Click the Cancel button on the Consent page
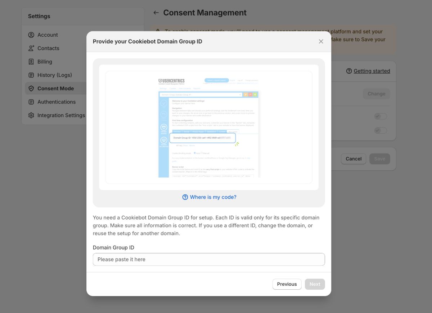Screen dimensions: 432x313 click(354, 159)
